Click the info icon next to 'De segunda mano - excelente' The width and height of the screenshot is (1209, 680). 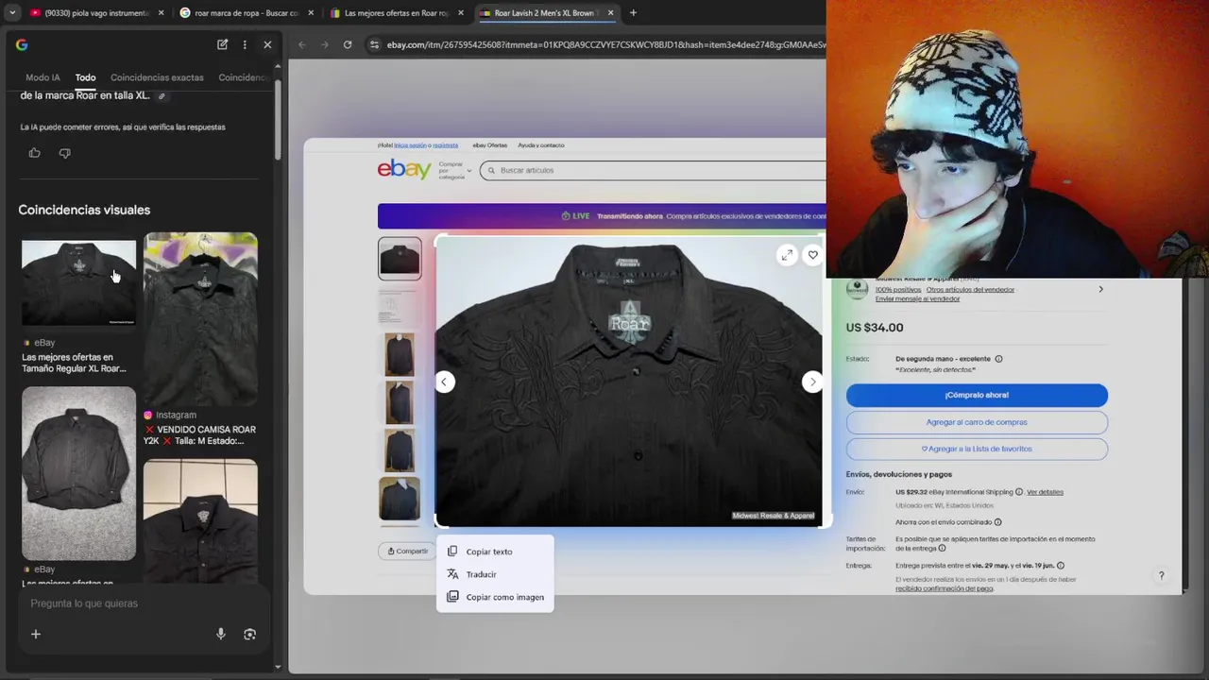pos(998,359)
